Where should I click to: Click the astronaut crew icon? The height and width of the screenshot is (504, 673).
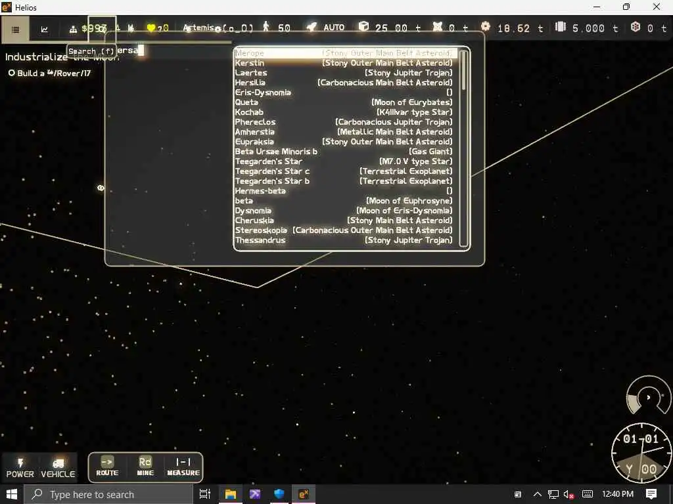(x=266, y=27)
